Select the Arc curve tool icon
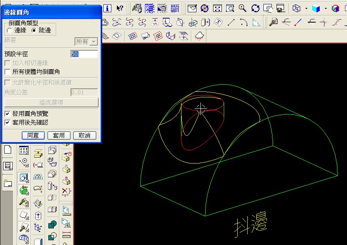 coord(244,22)
